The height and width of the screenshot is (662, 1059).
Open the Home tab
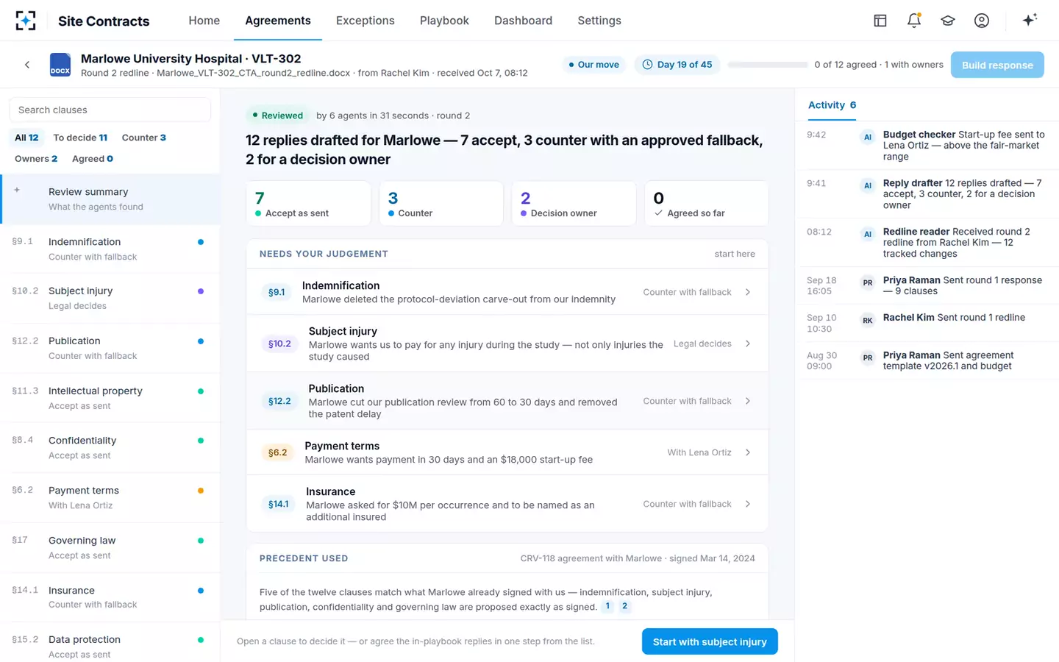click(x=204, y=21)
